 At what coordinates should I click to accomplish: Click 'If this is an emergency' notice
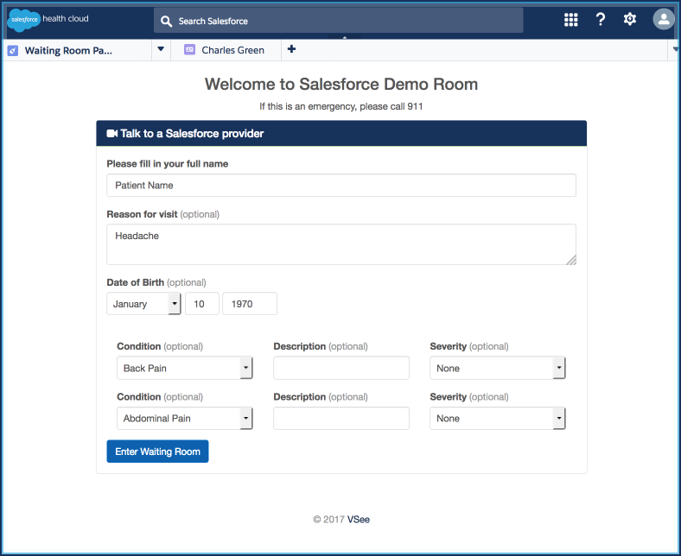pyautogui.click(x=341, y=106)
